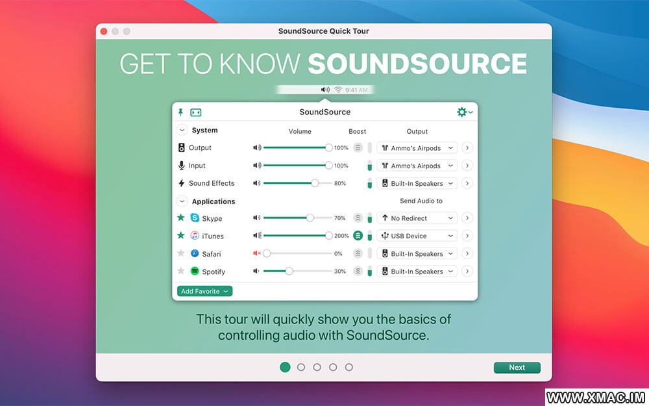
Task: Open the gear settings menu
Action: (464, 112)
